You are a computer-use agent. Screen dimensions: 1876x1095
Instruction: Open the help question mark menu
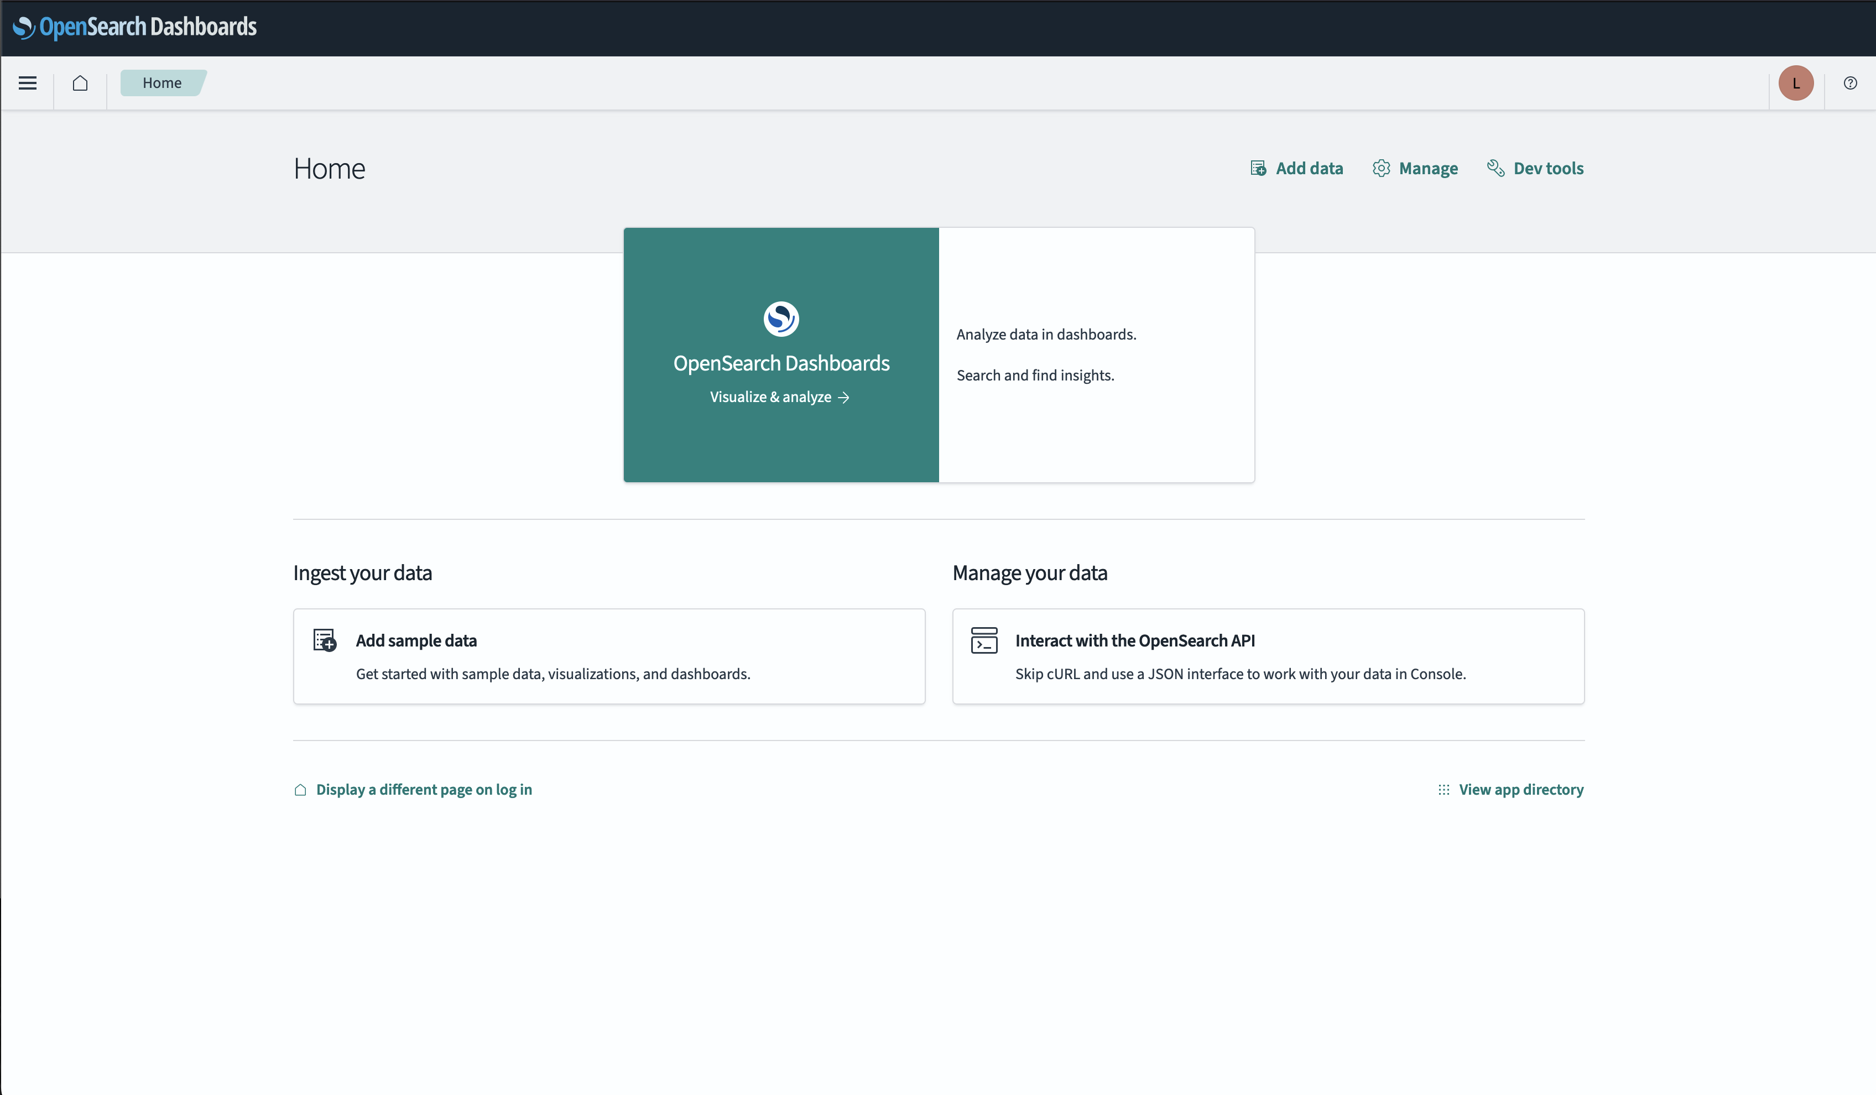tap(1850, 82)
